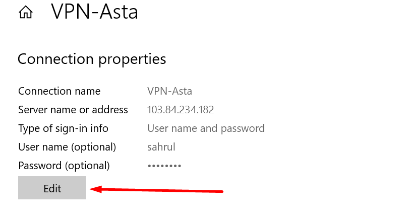Select the VPN-Asta connection name value
Viewport: 408px width, 221px height.
(169, 91)
